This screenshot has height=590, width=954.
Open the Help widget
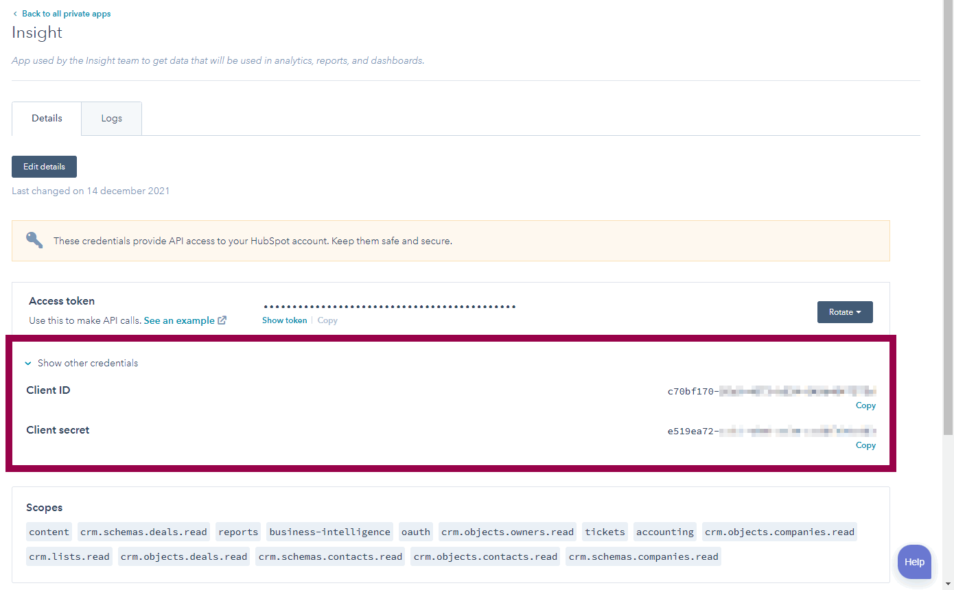click(x=914, y=562)
